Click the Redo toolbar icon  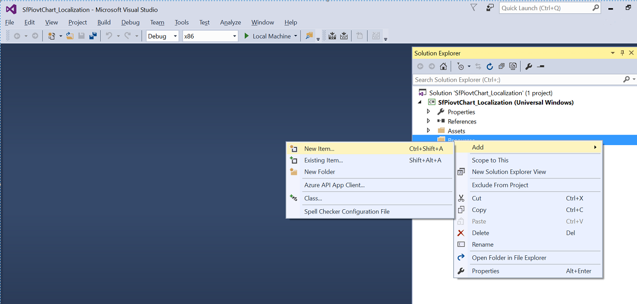[127, 36]
